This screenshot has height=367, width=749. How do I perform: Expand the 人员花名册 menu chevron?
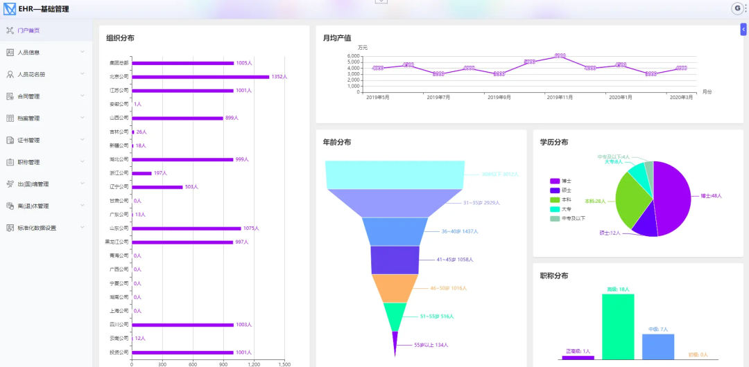[82, 74]
